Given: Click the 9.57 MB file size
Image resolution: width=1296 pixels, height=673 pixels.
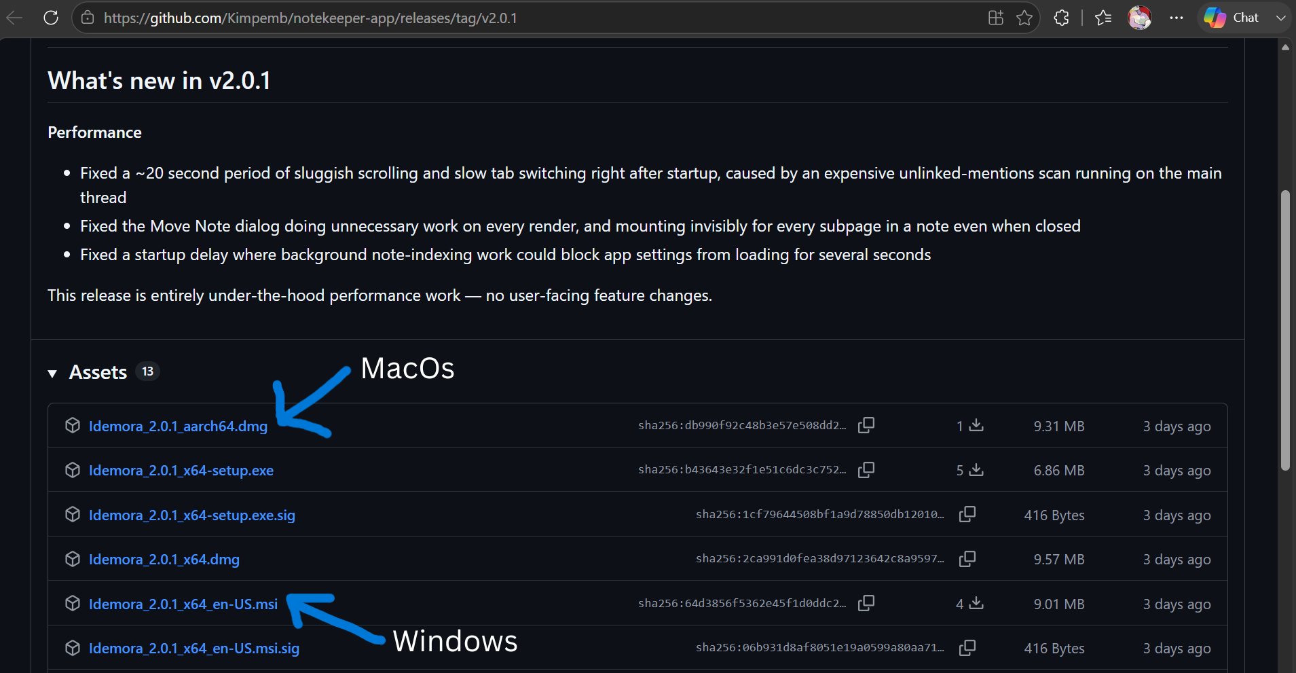Looking at the screenshot, I should [x=1059, y=560].
